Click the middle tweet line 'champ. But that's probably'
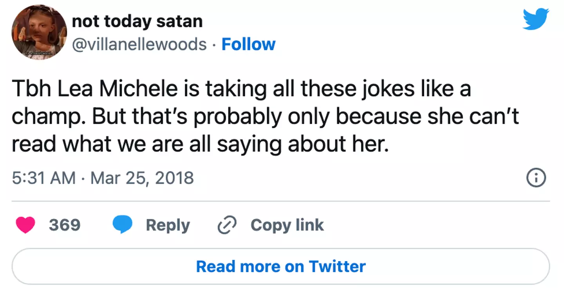 (265, 117)
